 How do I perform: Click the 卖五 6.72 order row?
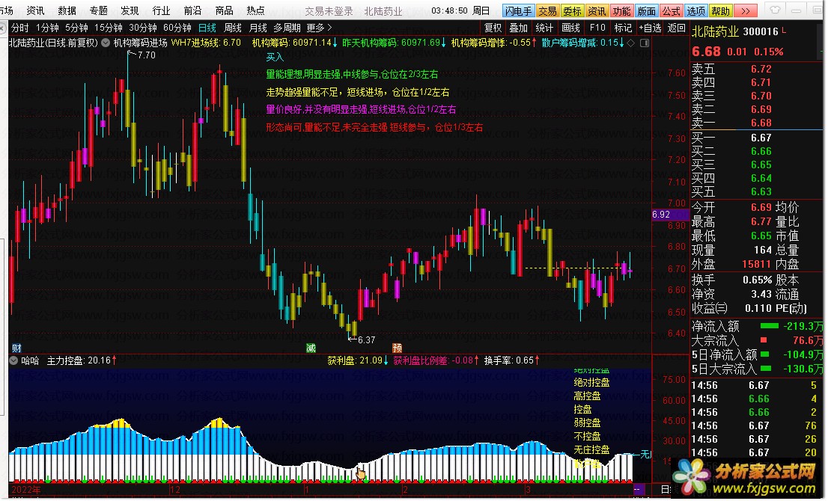point(757,69)
